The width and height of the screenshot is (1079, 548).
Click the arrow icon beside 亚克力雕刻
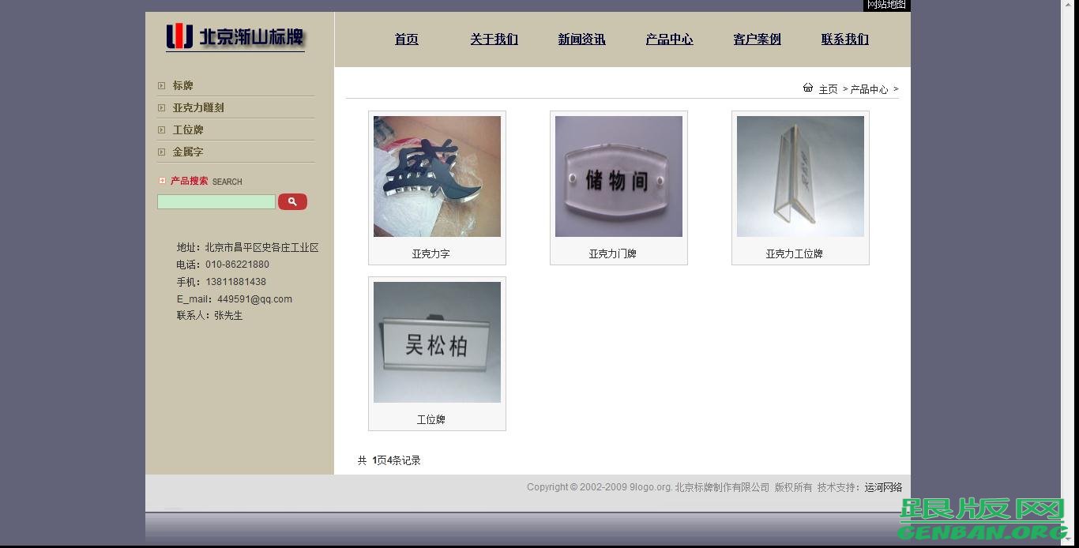[162, 107]
